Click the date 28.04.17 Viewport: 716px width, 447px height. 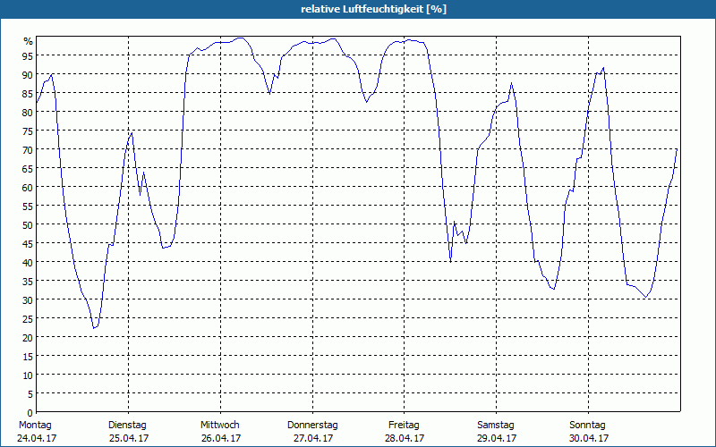(x=405, y=438)
